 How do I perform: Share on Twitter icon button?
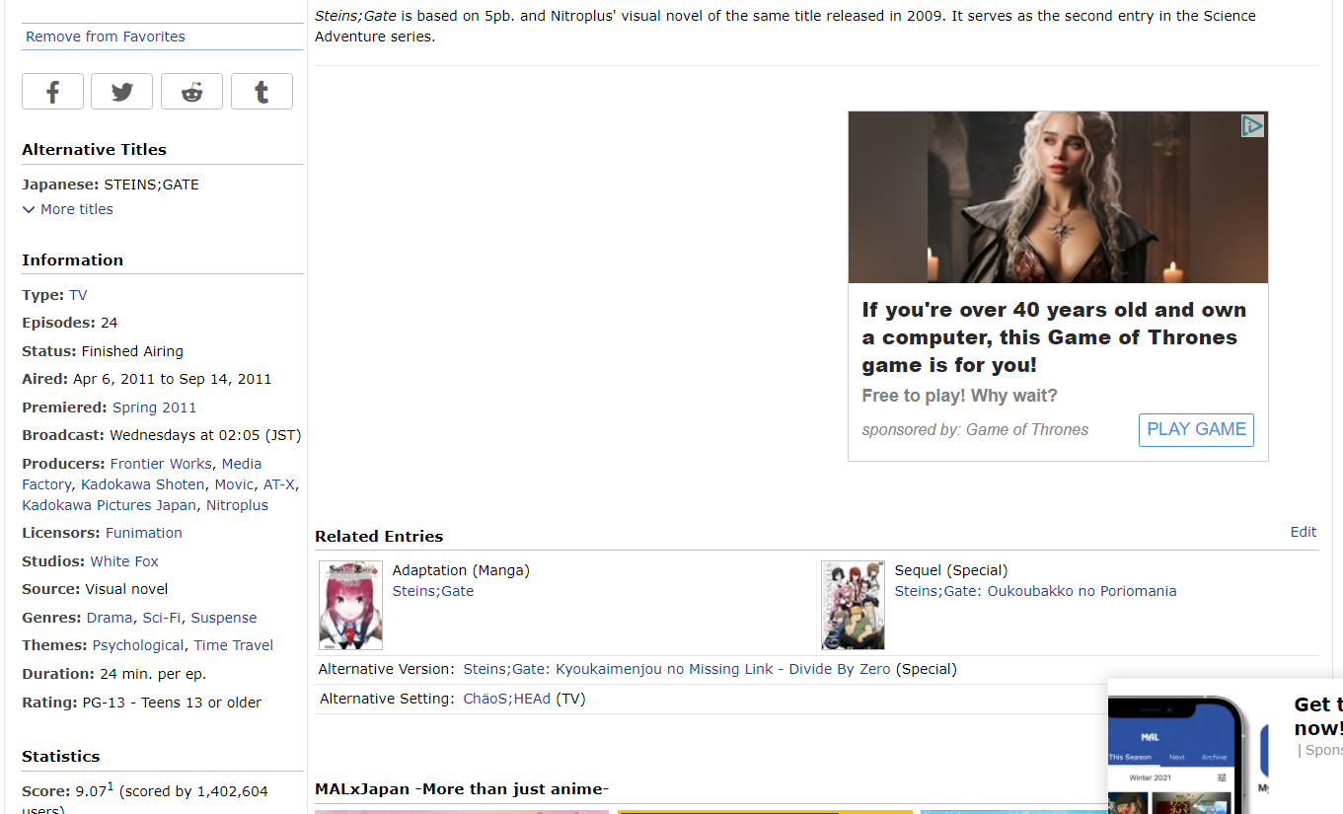click(121, 92)
